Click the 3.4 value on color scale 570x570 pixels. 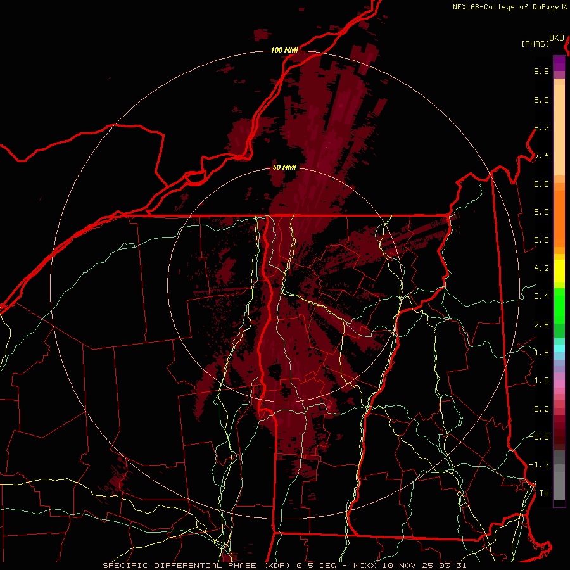pyautogui.click(x=541, y=296)
